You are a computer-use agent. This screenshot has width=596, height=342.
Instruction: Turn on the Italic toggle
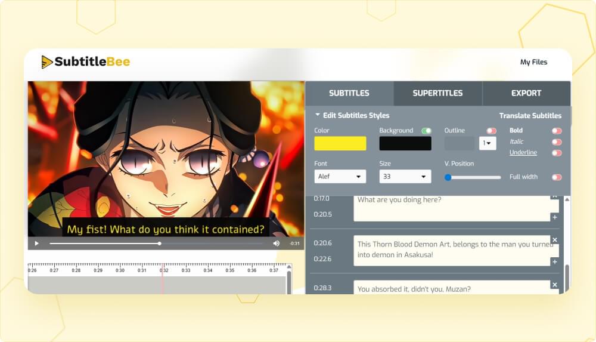(557, 141)
